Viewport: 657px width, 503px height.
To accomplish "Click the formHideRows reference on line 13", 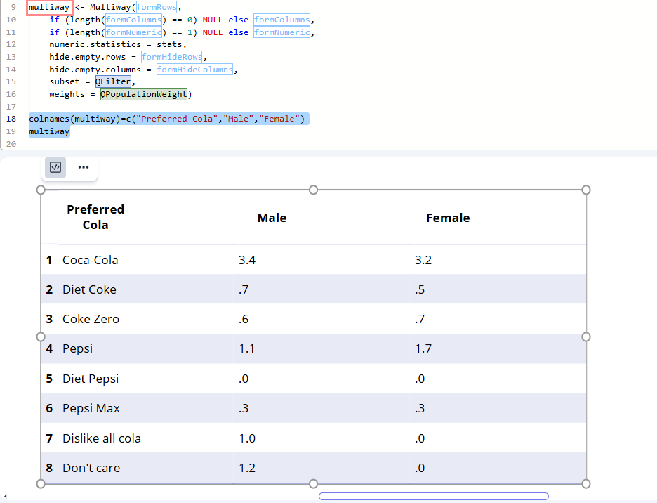I will click(x=171, y=57).
